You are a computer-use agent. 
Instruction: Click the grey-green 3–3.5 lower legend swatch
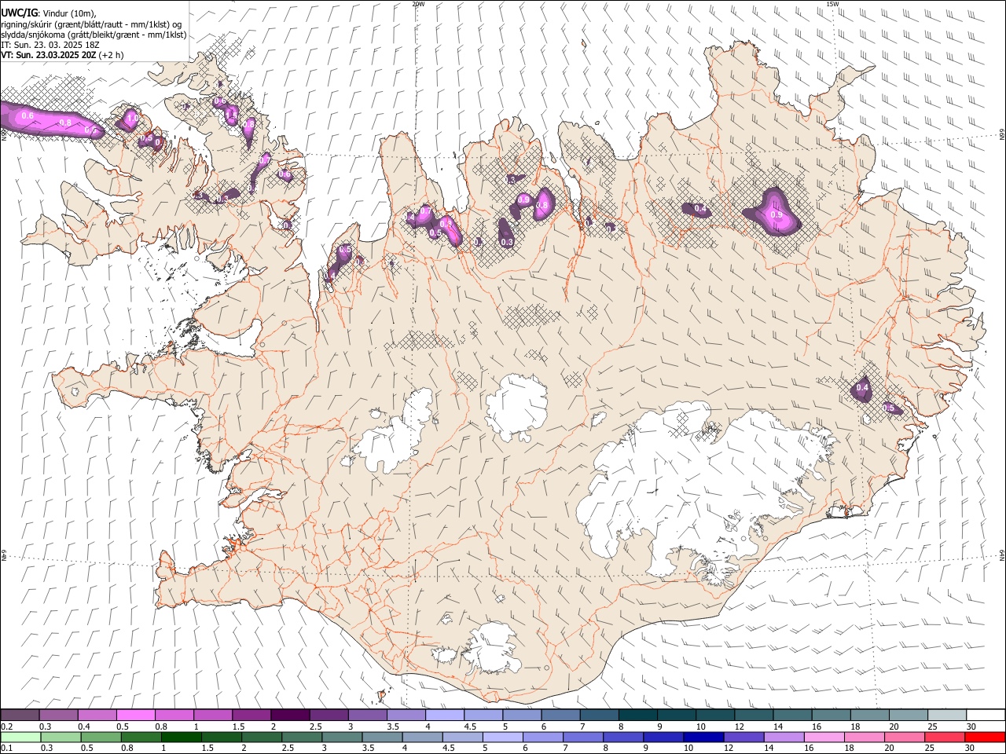click(341, 737)
